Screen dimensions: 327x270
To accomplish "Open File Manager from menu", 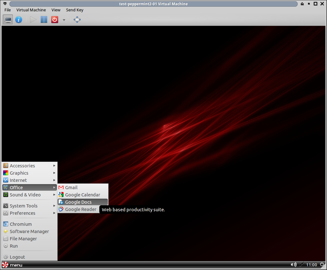I will [x=29, y=239].
